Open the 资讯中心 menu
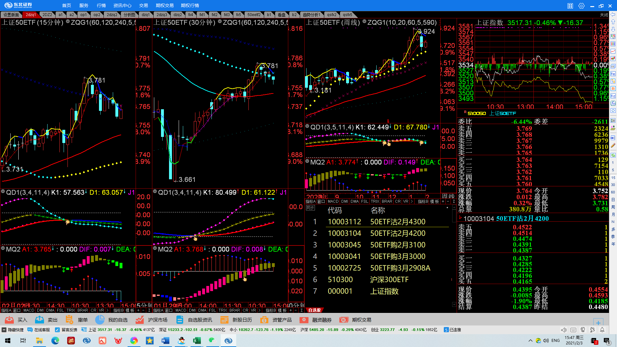Viewport: 617px width, 347px height. (x=122, y=5)
